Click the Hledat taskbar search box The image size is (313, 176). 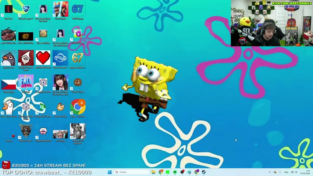point(131,172)
